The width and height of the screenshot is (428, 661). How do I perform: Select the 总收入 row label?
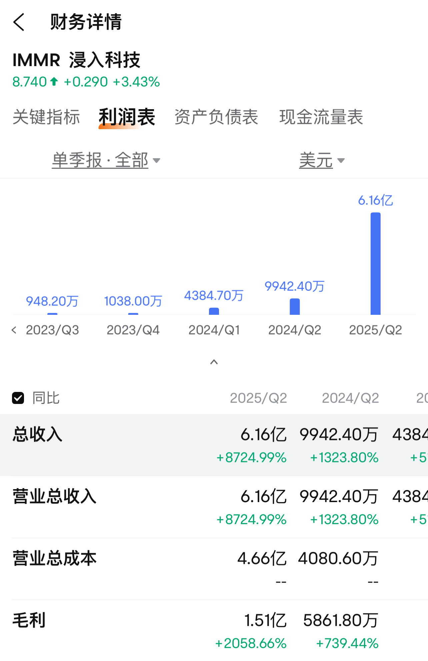point(37,434)
